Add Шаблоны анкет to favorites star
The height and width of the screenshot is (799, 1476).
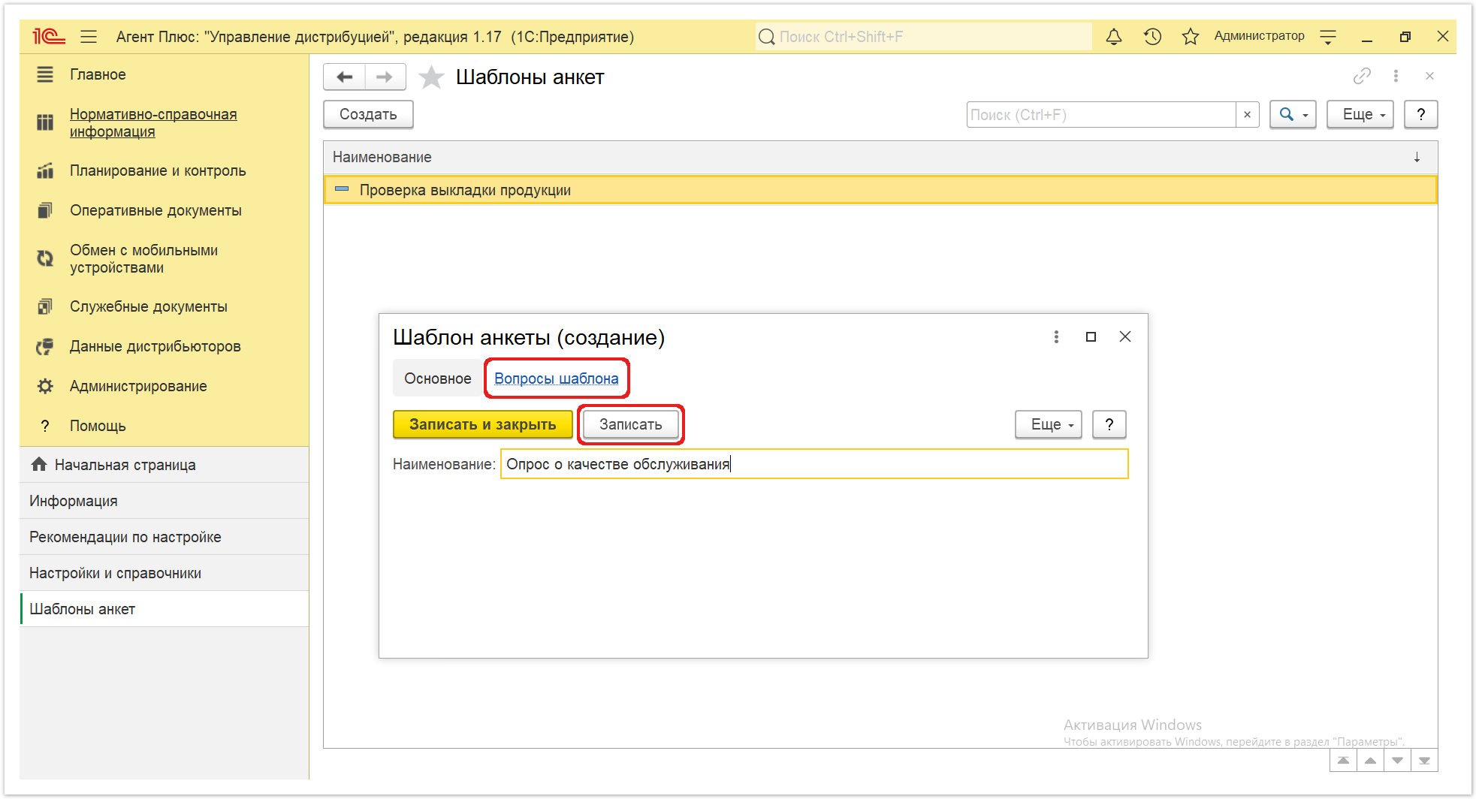pyautogui.click(x=431, y=77)
